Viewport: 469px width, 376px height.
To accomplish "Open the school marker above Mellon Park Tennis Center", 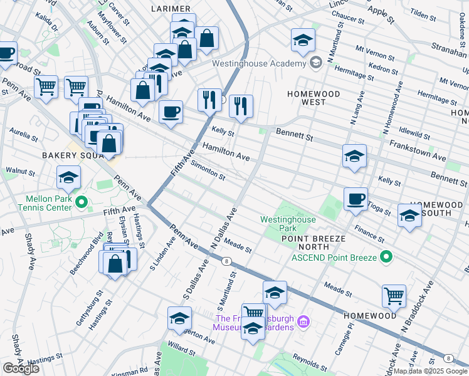I will (x=68, y=179).
